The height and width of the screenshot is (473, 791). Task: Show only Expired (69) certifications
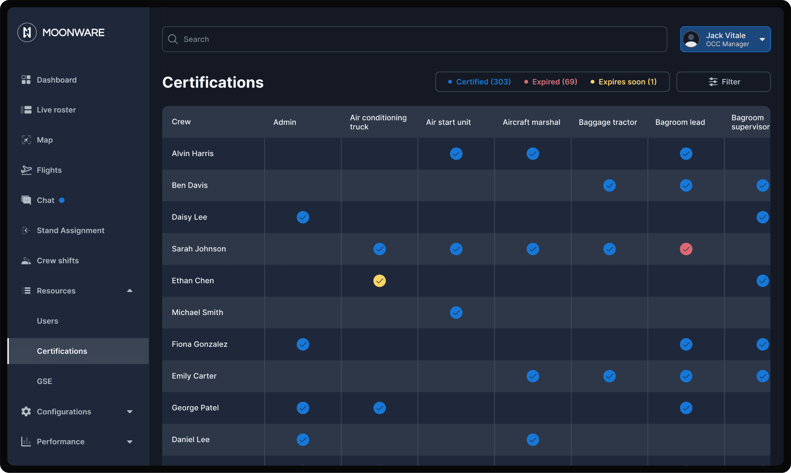[550, 82]
